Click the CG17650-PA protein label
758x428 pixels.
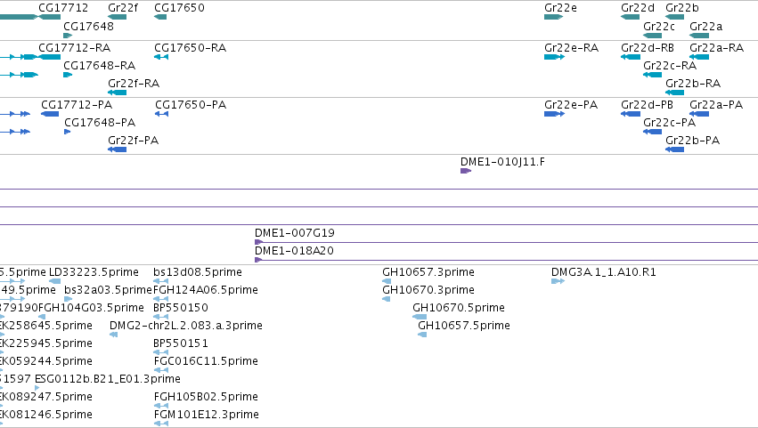coord(191,105)
